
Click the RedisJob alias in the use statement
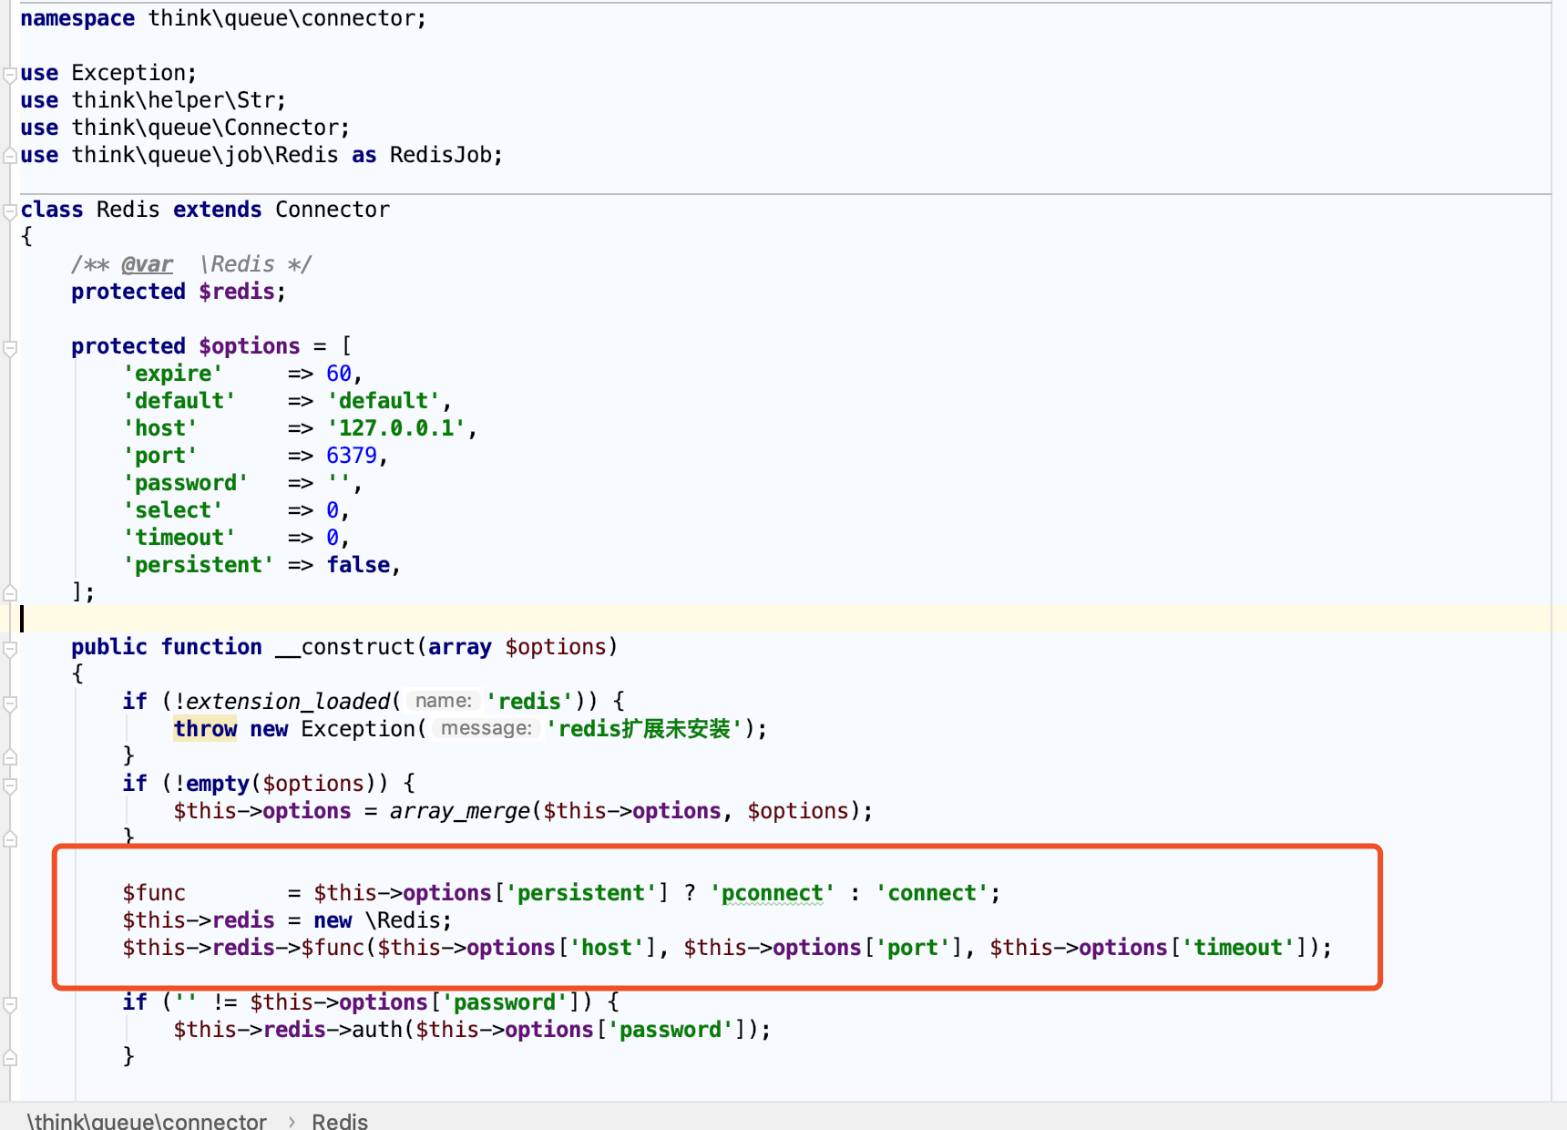point(444,154)
